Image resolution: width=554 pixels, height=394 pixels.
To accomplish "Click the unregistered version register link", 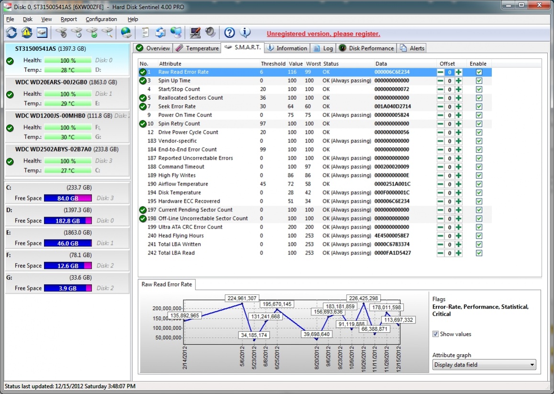I will coord(323,34).
